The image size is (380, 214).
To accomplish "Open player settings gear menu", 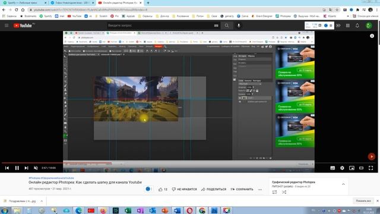I will click(342, 168).
